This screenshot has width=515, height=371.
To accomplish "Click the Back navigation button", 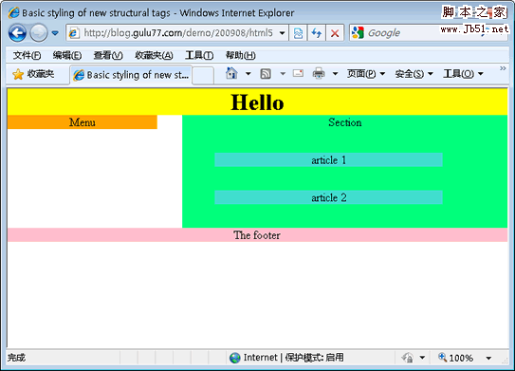I will tap(17, 33).
